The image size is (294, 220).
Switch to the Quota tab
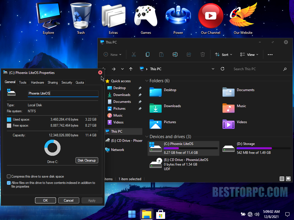pyautogui.click(x=80, y=82)
